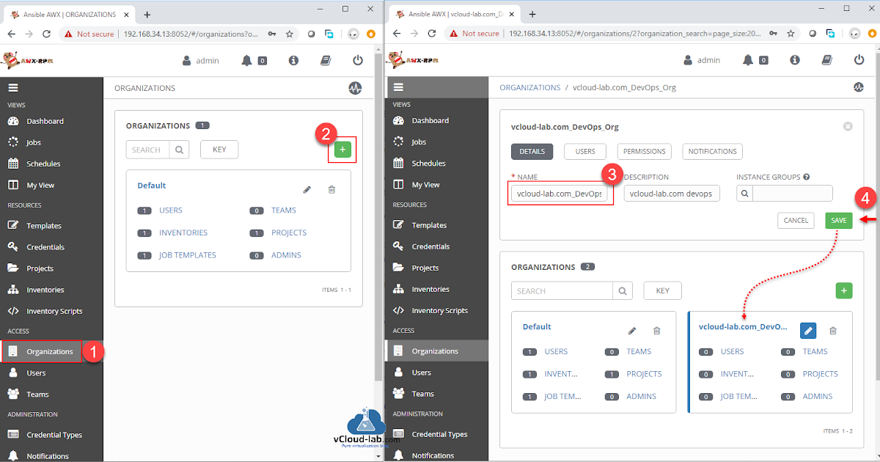Switch to NOTIFICATIONS tab in organization form
Viewport: 880px width, 462px height.
(712, 152)
